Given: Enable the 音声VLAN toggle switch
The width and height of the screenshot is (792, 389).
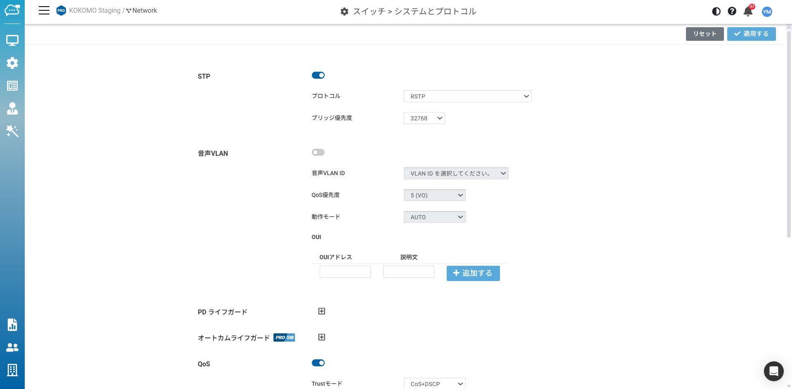Looking at the screenshot, I should (318, 152).
